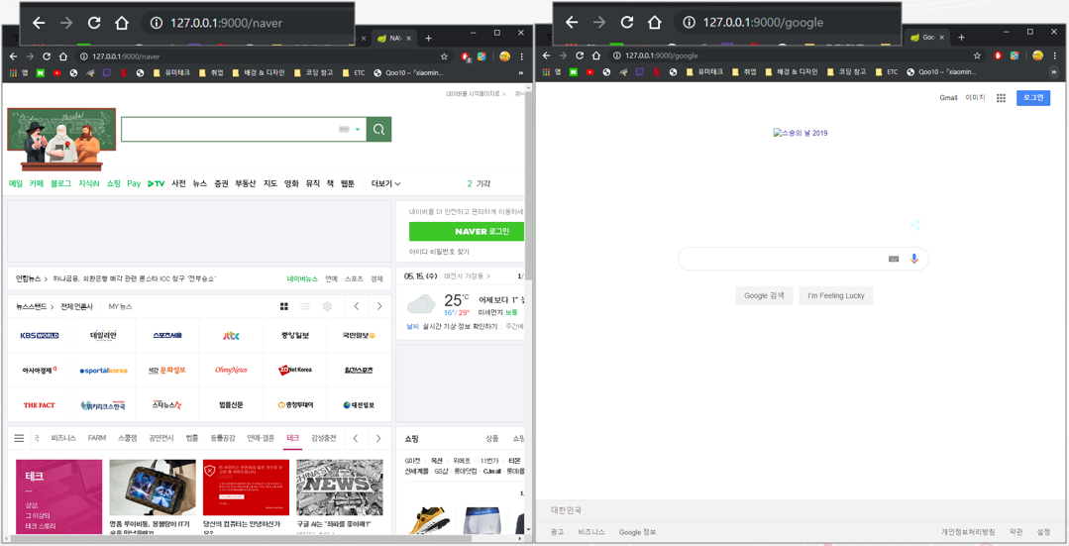Open the KBS World news thumbnail
Viewport: 1069px width, 546px height.
[x=40, y=336]
